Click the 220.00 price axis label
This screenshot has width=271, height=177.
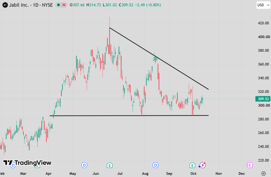(264, 160)
